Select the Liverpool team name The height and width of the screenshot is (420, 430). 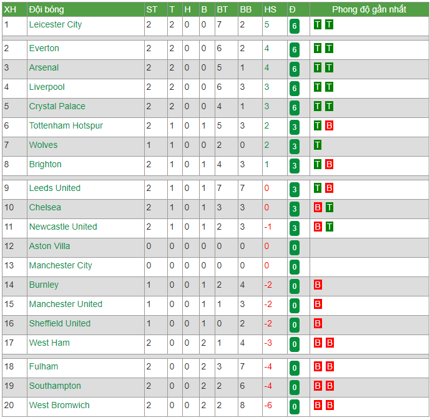pos(47,87)
